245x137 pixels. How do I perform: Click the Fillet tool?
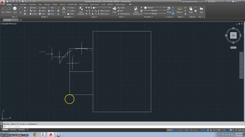[51, 11]
